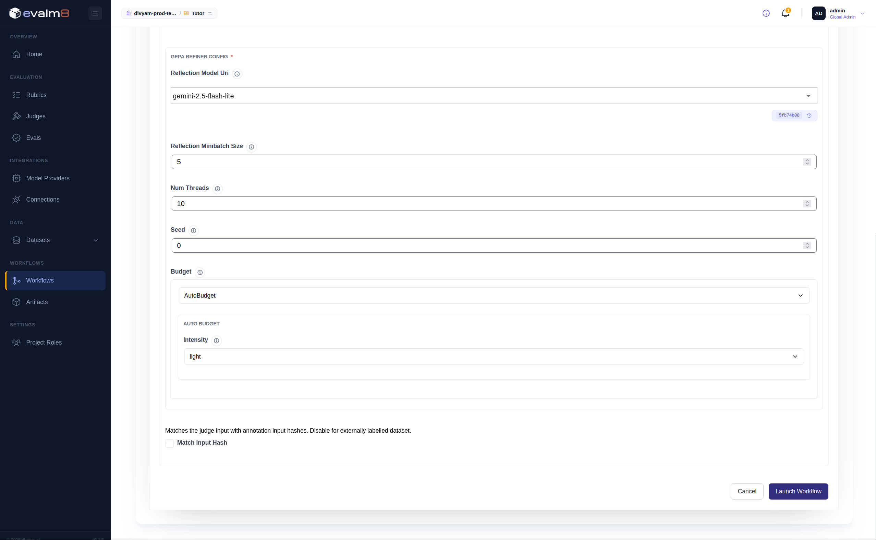Image resolution: width=876 pixels, height=540 pixels.
Task: Click the evalm8 logo
Action: [39, 13]
